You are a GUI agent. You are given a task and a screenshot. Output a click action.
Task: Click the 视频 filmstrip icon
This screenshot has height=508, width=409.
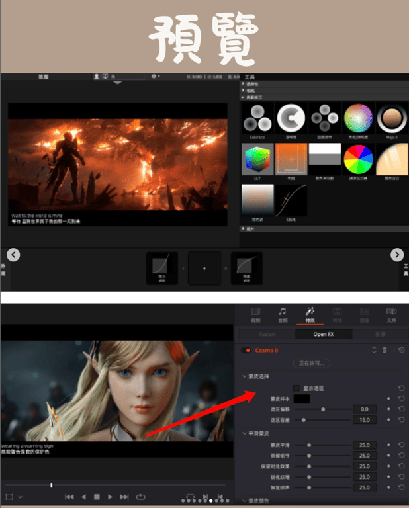click(x=255, y=312)
